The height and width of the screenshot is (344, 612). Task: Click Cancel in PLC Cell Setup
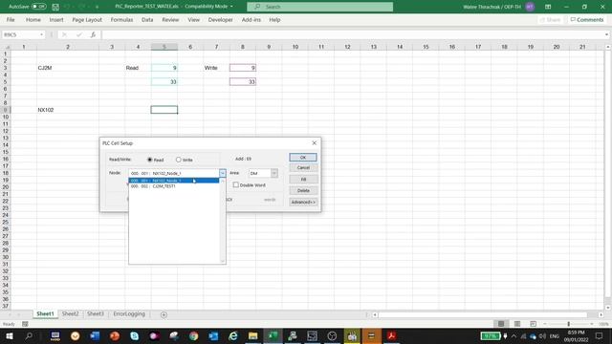pos(303,168)
